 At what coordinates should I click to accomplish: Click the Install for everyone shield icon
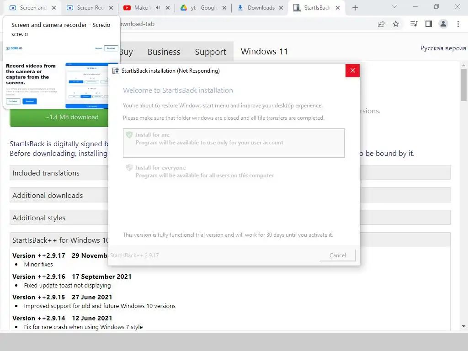pos(129,167)
